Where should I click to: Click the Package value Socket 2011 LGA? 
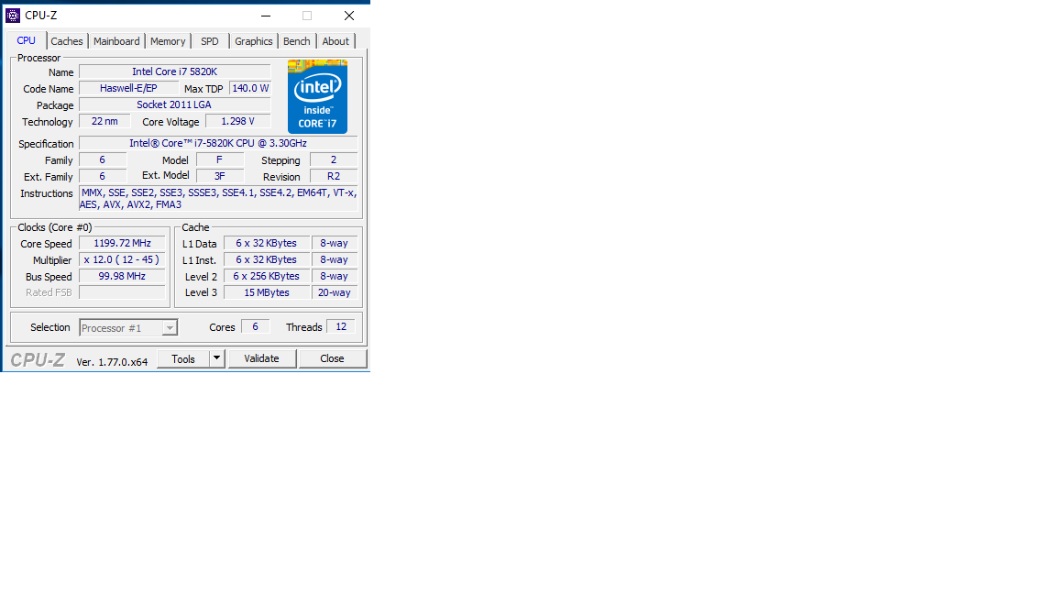pyautogui.click(x=175, y=104)
